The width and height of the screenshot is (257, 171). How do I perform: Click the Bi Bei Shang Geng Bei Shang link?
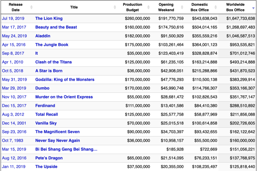click(66, 149)
